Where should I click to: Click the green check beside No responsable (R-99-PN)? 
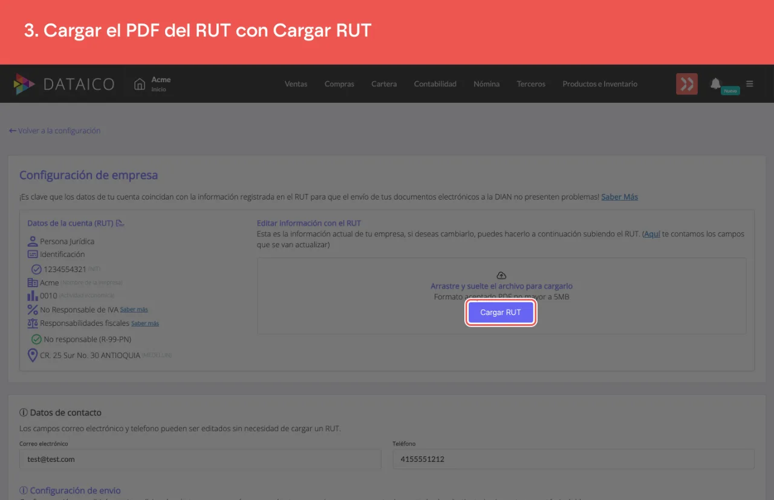[36, 339]
